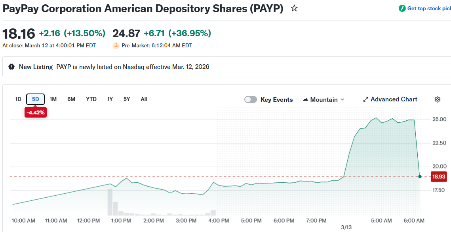
Task: Open chart settings using the gear icon
Action: [438, 99]
